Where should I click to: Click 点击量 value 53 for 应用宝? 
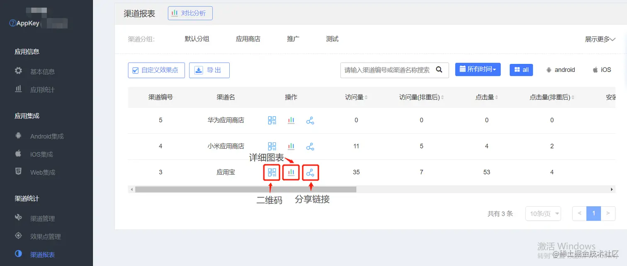coord(487,172)
